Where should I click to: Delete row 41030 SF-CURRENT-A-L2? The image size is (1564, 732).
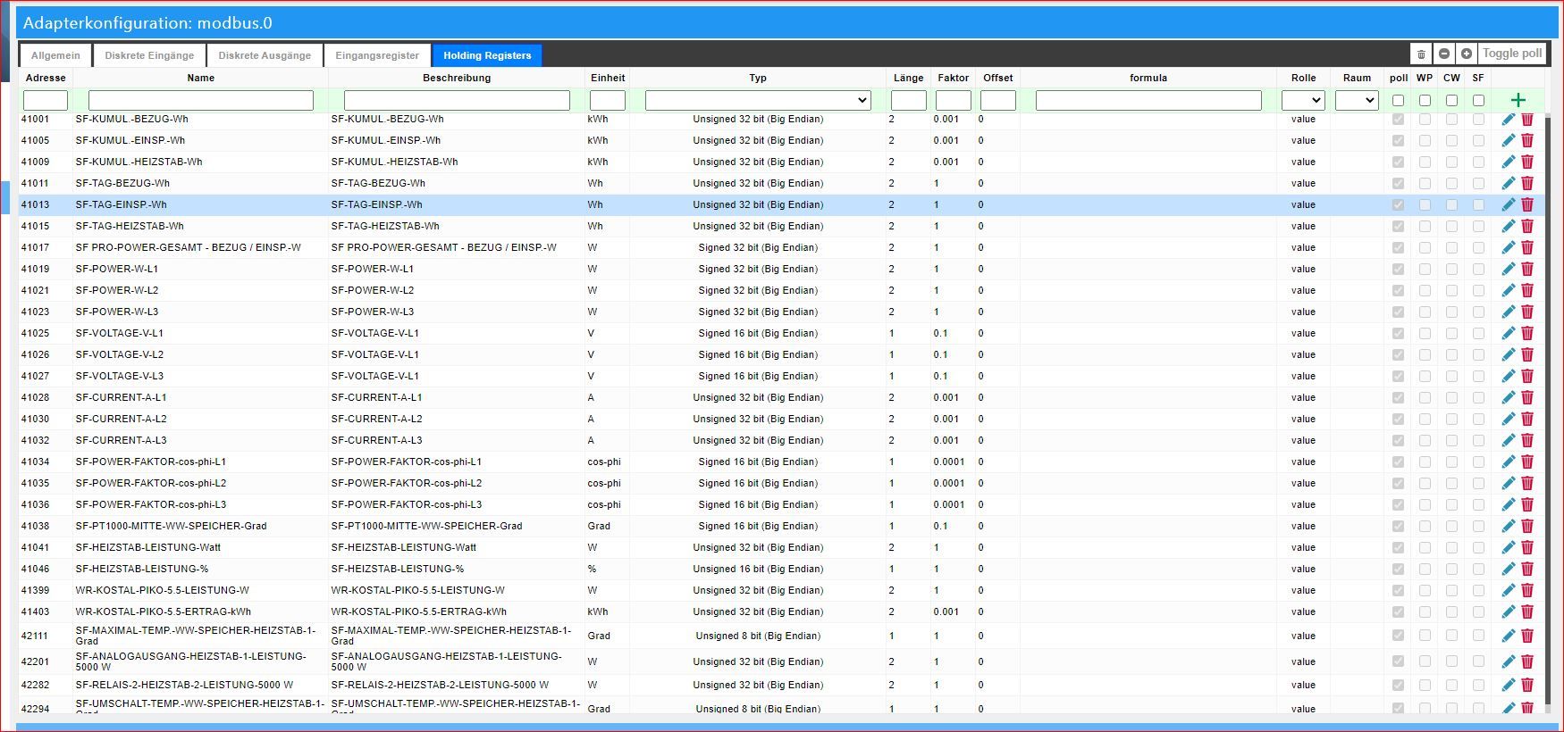[1527, 419]
